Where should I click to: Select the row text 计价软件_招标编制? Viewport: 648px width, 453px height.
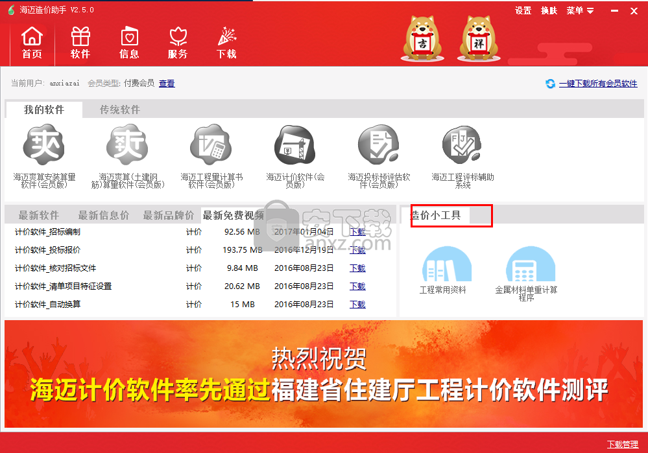click(x=47, y=231)
